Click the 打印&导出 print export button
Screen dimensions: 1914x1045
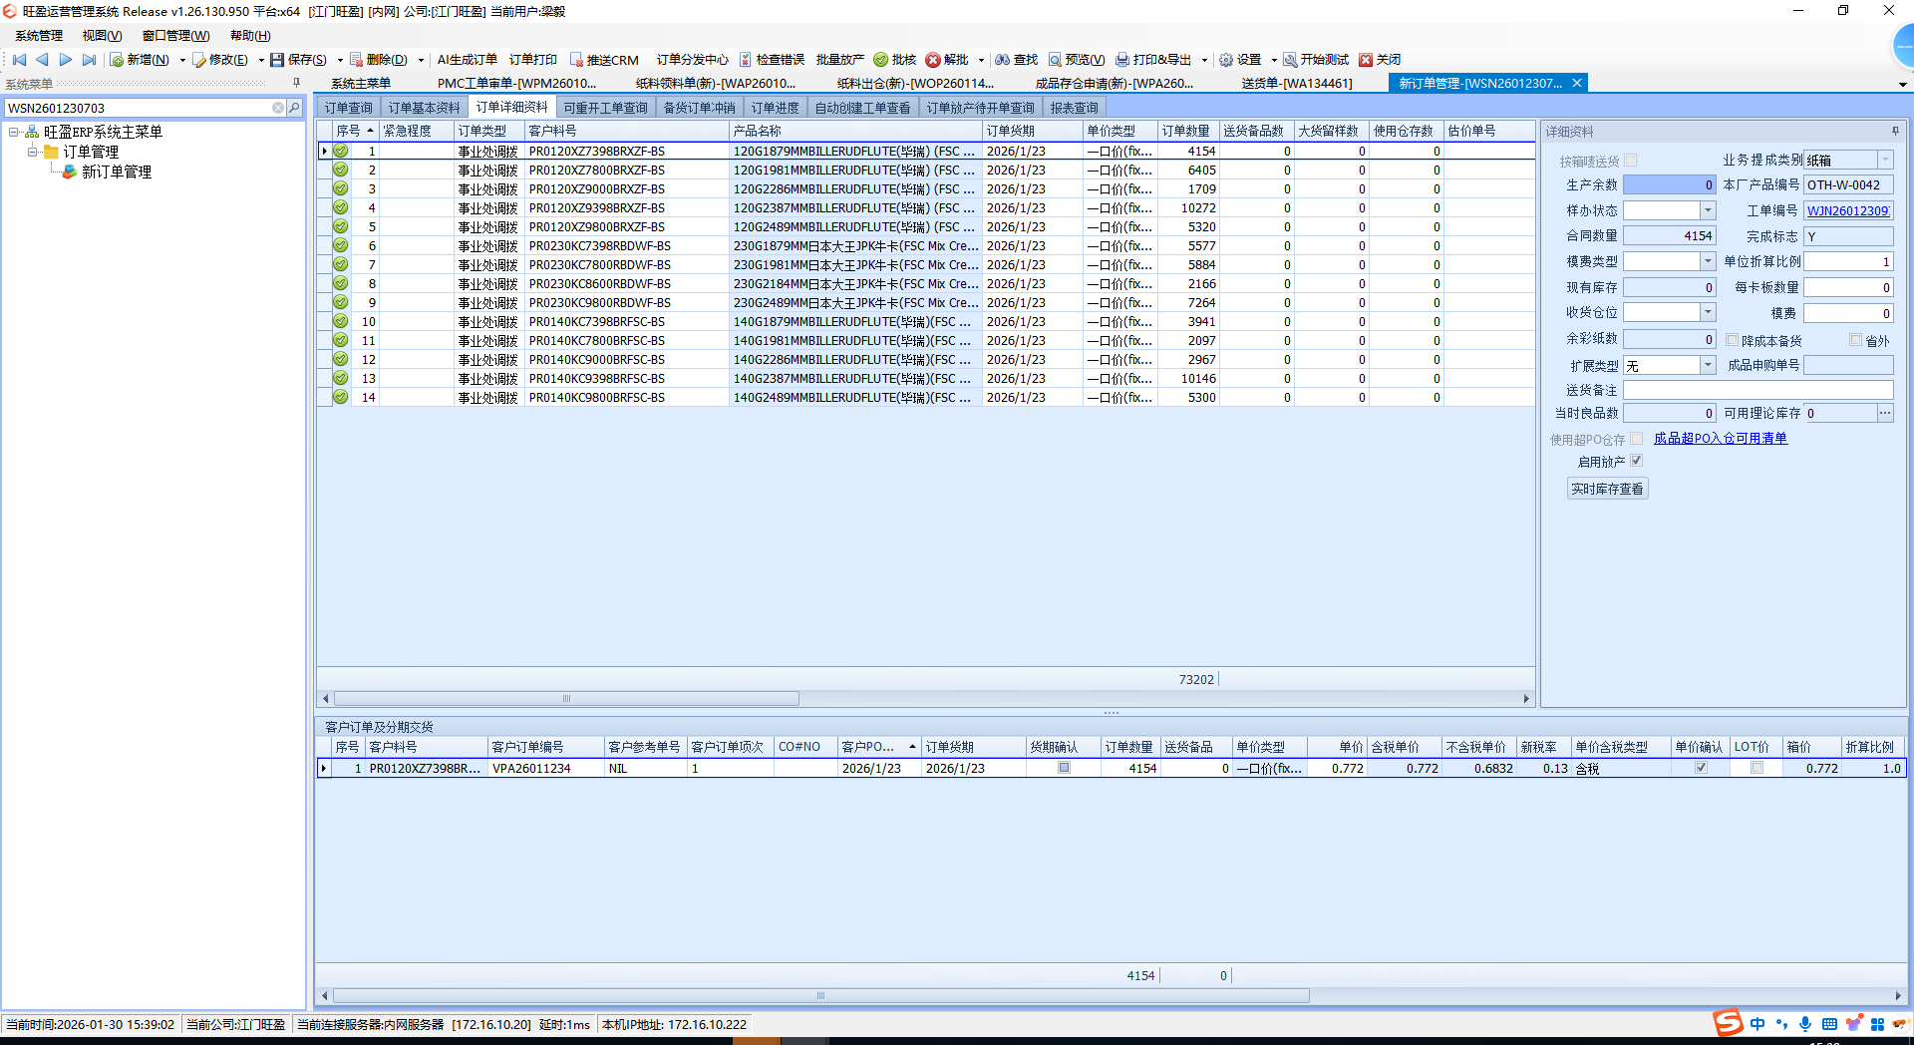point(1154,60)
